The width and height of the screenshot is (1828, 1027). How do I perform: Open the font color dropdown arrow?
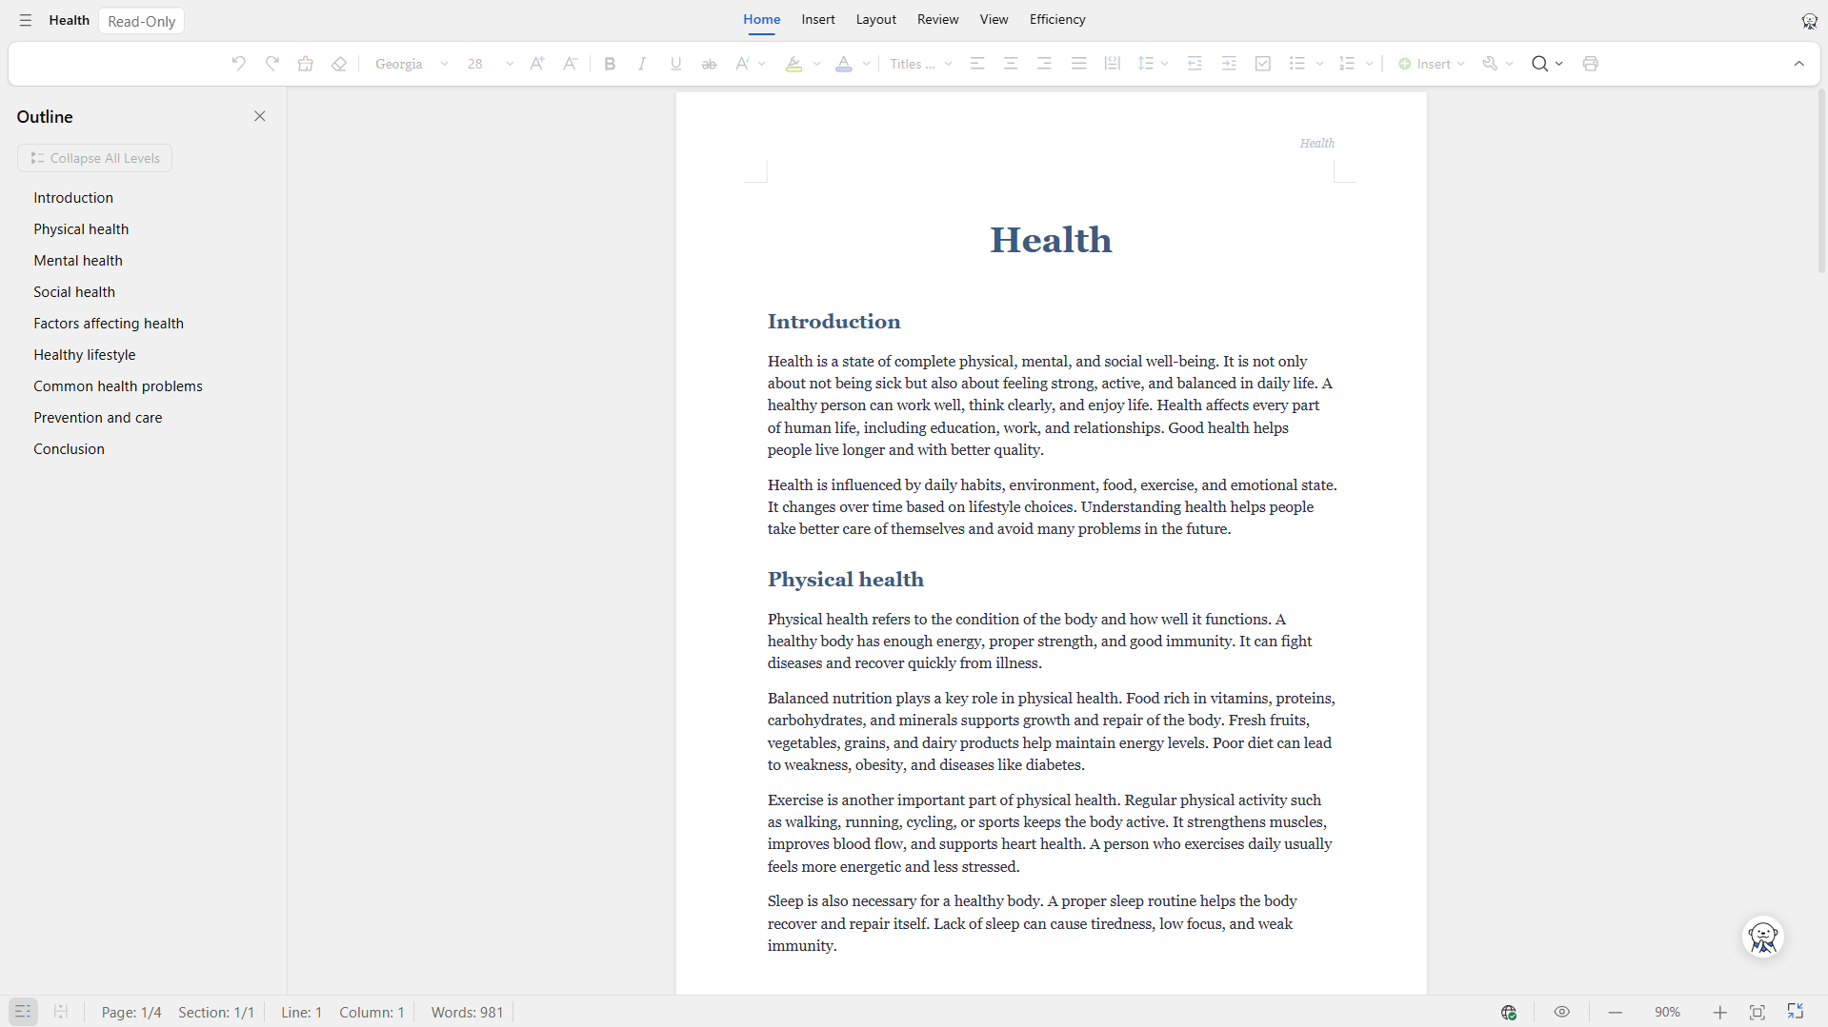(866, 64)
